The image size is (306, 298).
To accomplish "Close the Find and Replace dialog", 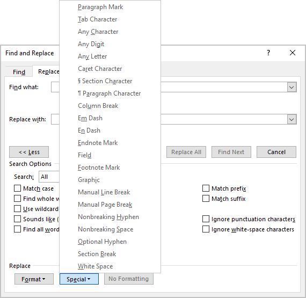I will pos(293,53).
